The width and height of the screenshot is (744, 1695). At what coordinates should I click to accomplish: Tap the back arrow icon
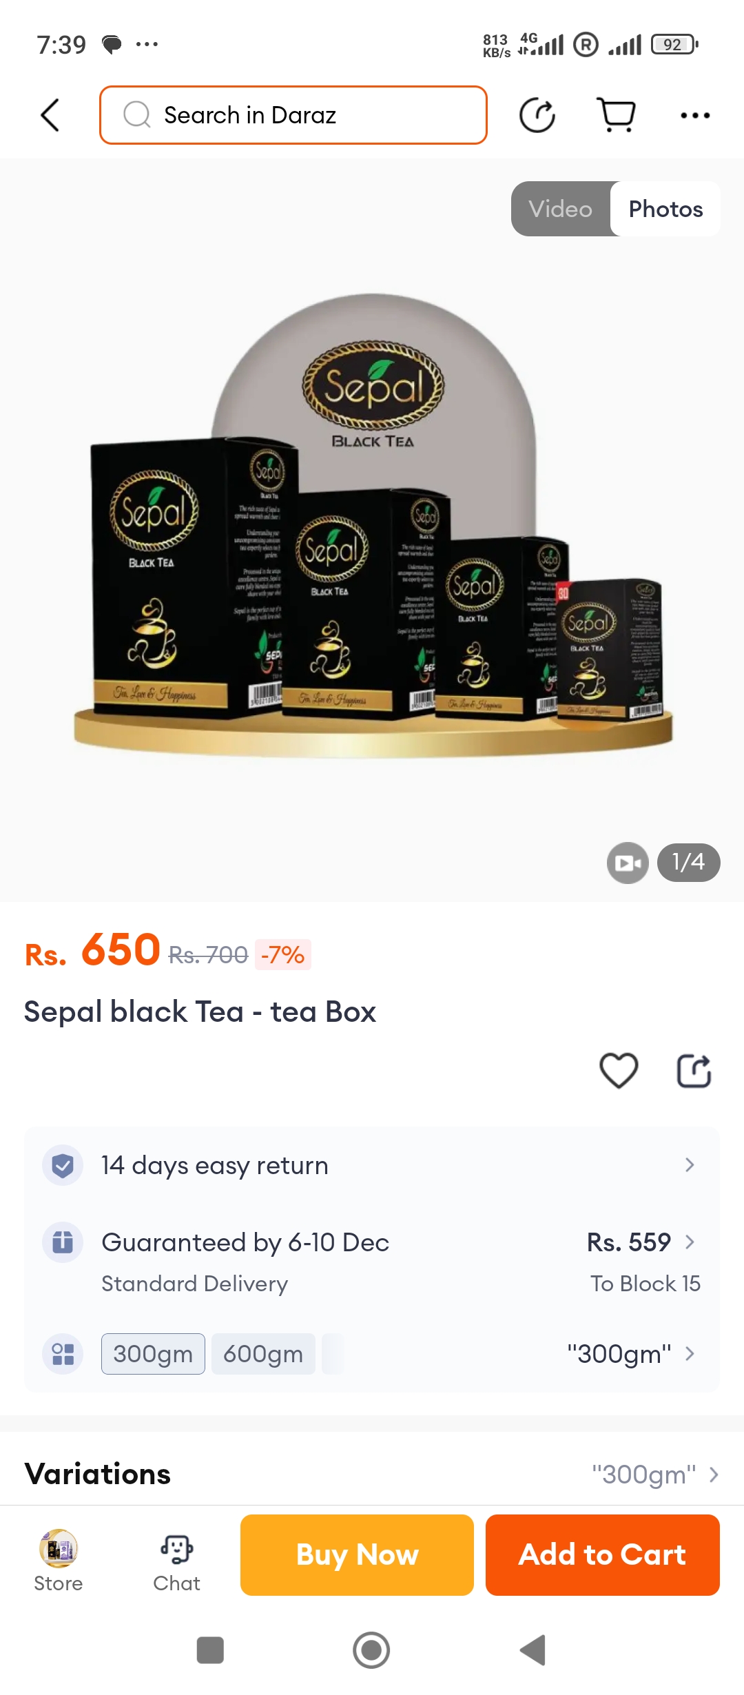coord(50,115)
